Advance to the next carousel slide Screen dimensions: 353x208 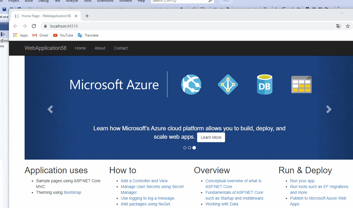tap(329, 109)
